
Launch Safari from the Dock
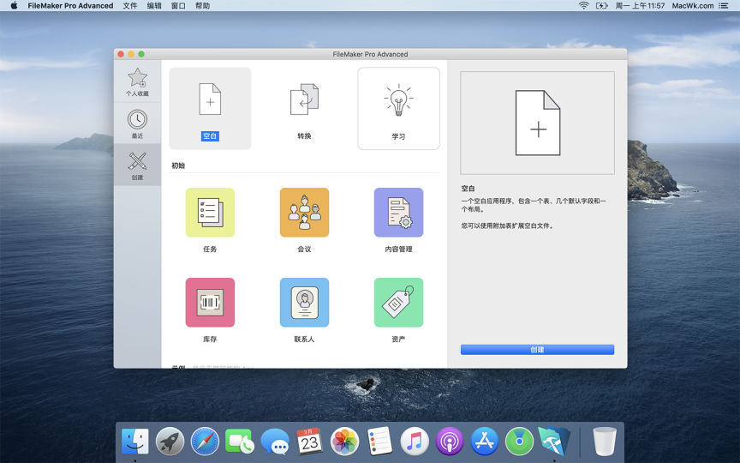pyautogui.click(x=206, y=442)
